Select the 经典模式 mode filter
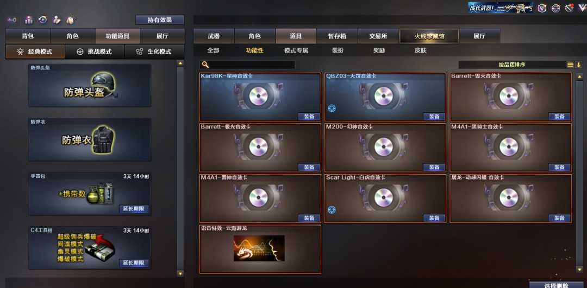 pyautogui.click(x=35, y=52)
